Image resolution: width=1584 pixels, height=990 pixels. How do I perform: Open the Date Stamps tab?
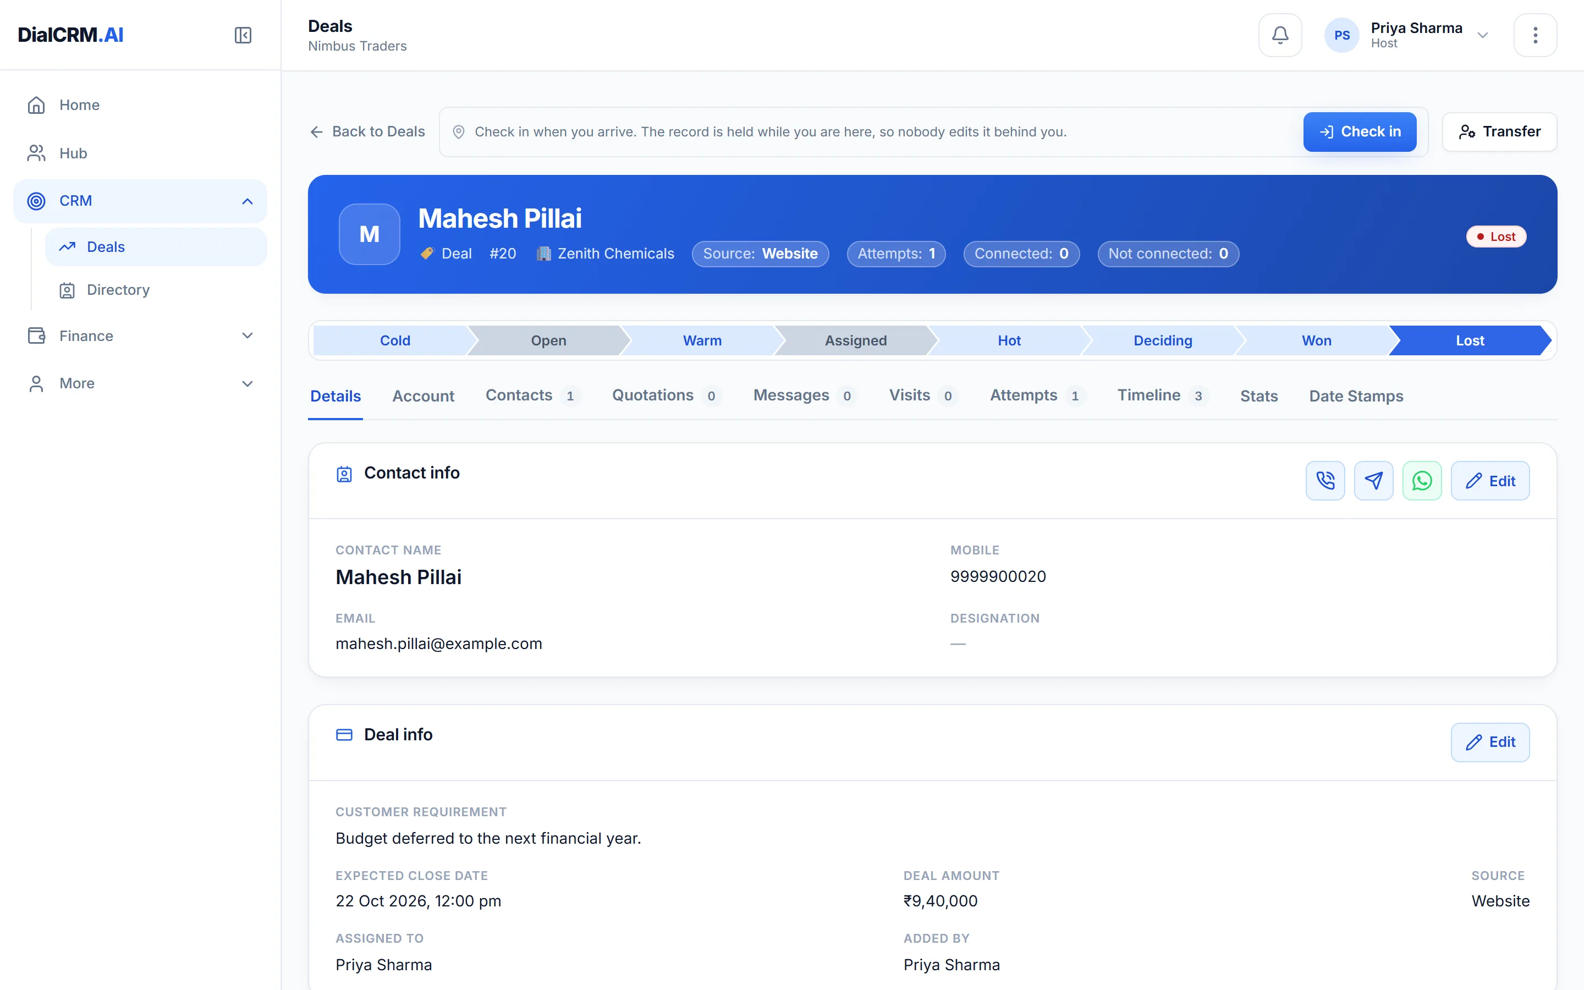click(x=1356, y=396)
